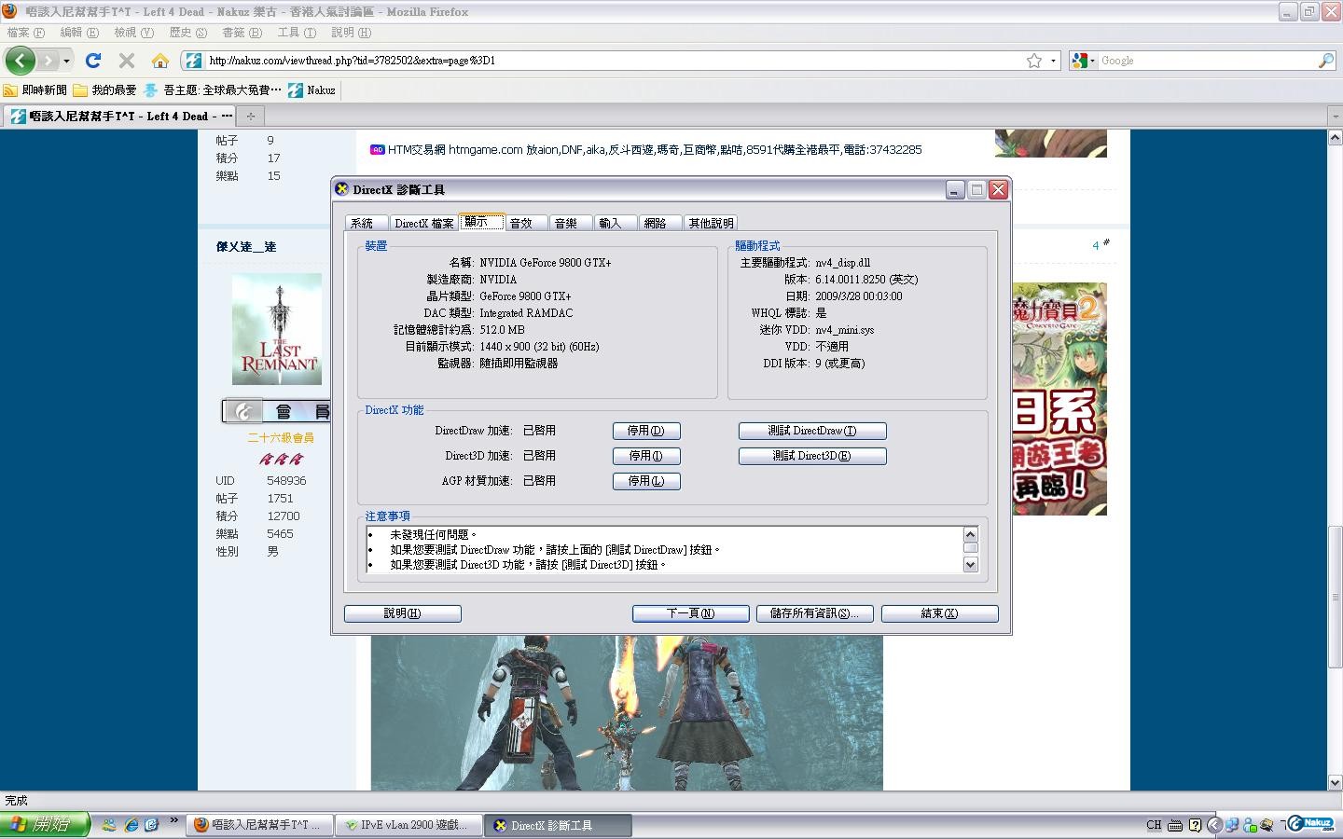The image size is (1343, 839).
Task: Open the Windows 開始 start button
Action: click(45, 825)
